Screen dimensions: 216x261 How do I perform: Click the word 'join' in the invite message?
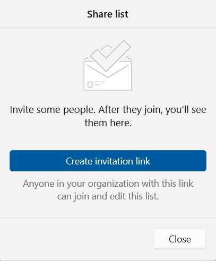click(153, 110)
